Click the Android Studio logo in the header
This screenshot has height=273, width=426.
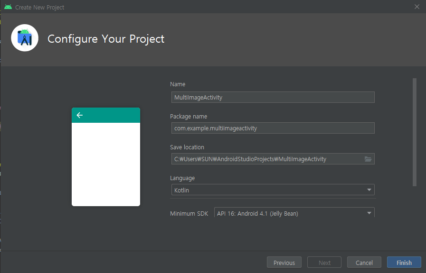pyautogui.click(x=25, y=38)
